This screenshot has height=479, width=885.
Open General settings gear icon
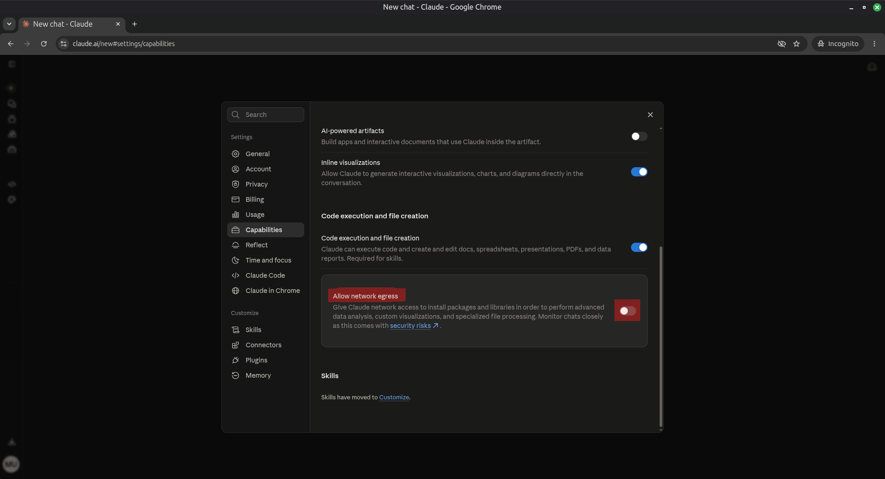(x=236, y=154)
